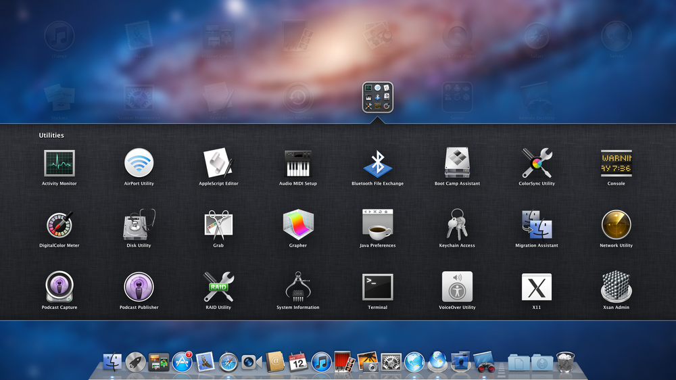The width and height of the screenshot is (676, 380).
Task: Open Address Book in the Dock
Action: tap(274, 362)
